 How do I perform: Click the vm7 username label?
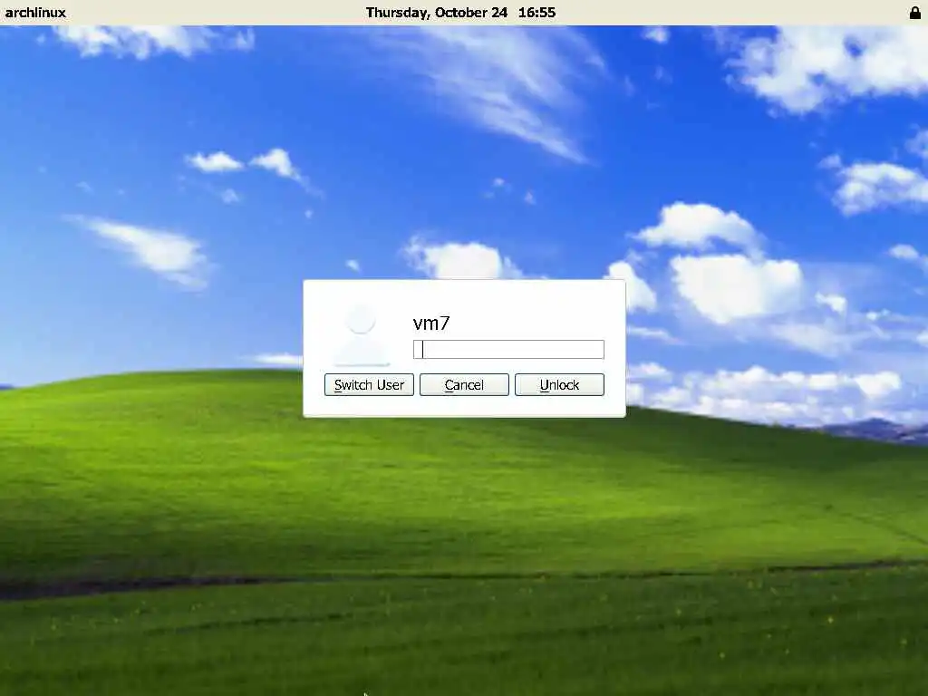[431, 324]
